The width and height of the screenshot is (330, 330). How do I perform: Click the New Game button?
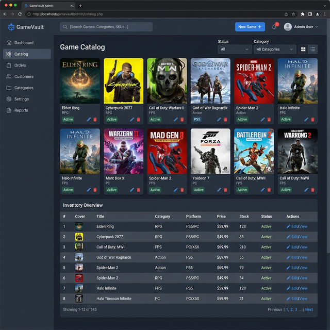250,27
